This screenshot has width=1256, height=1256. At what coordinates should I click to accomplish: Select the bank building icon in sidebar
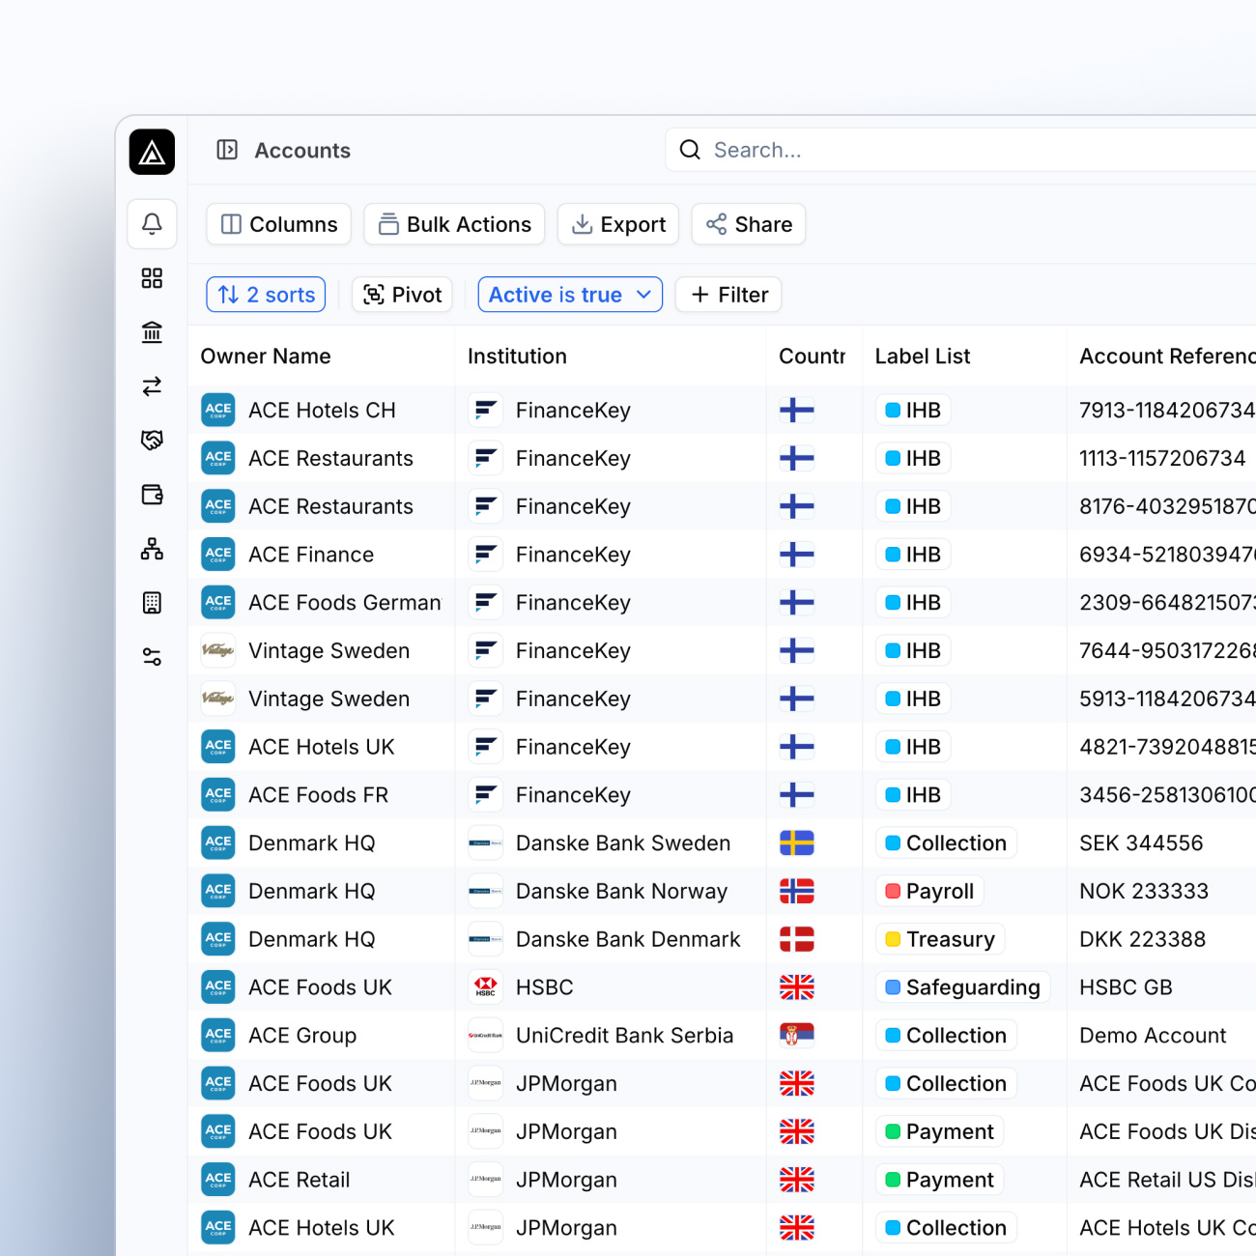(152, 332)
